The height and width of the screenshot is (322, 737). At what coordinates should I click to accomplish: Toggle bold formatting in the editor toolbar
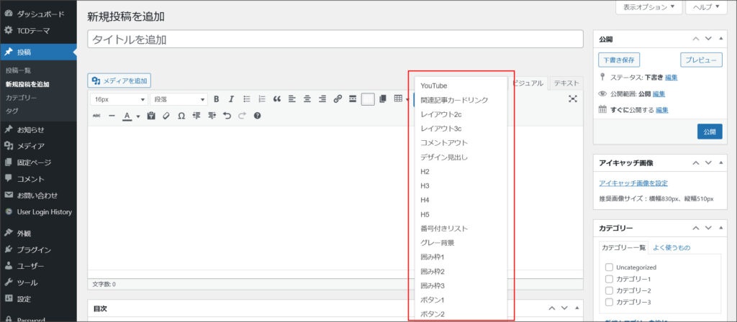click(x=214, y=99)
